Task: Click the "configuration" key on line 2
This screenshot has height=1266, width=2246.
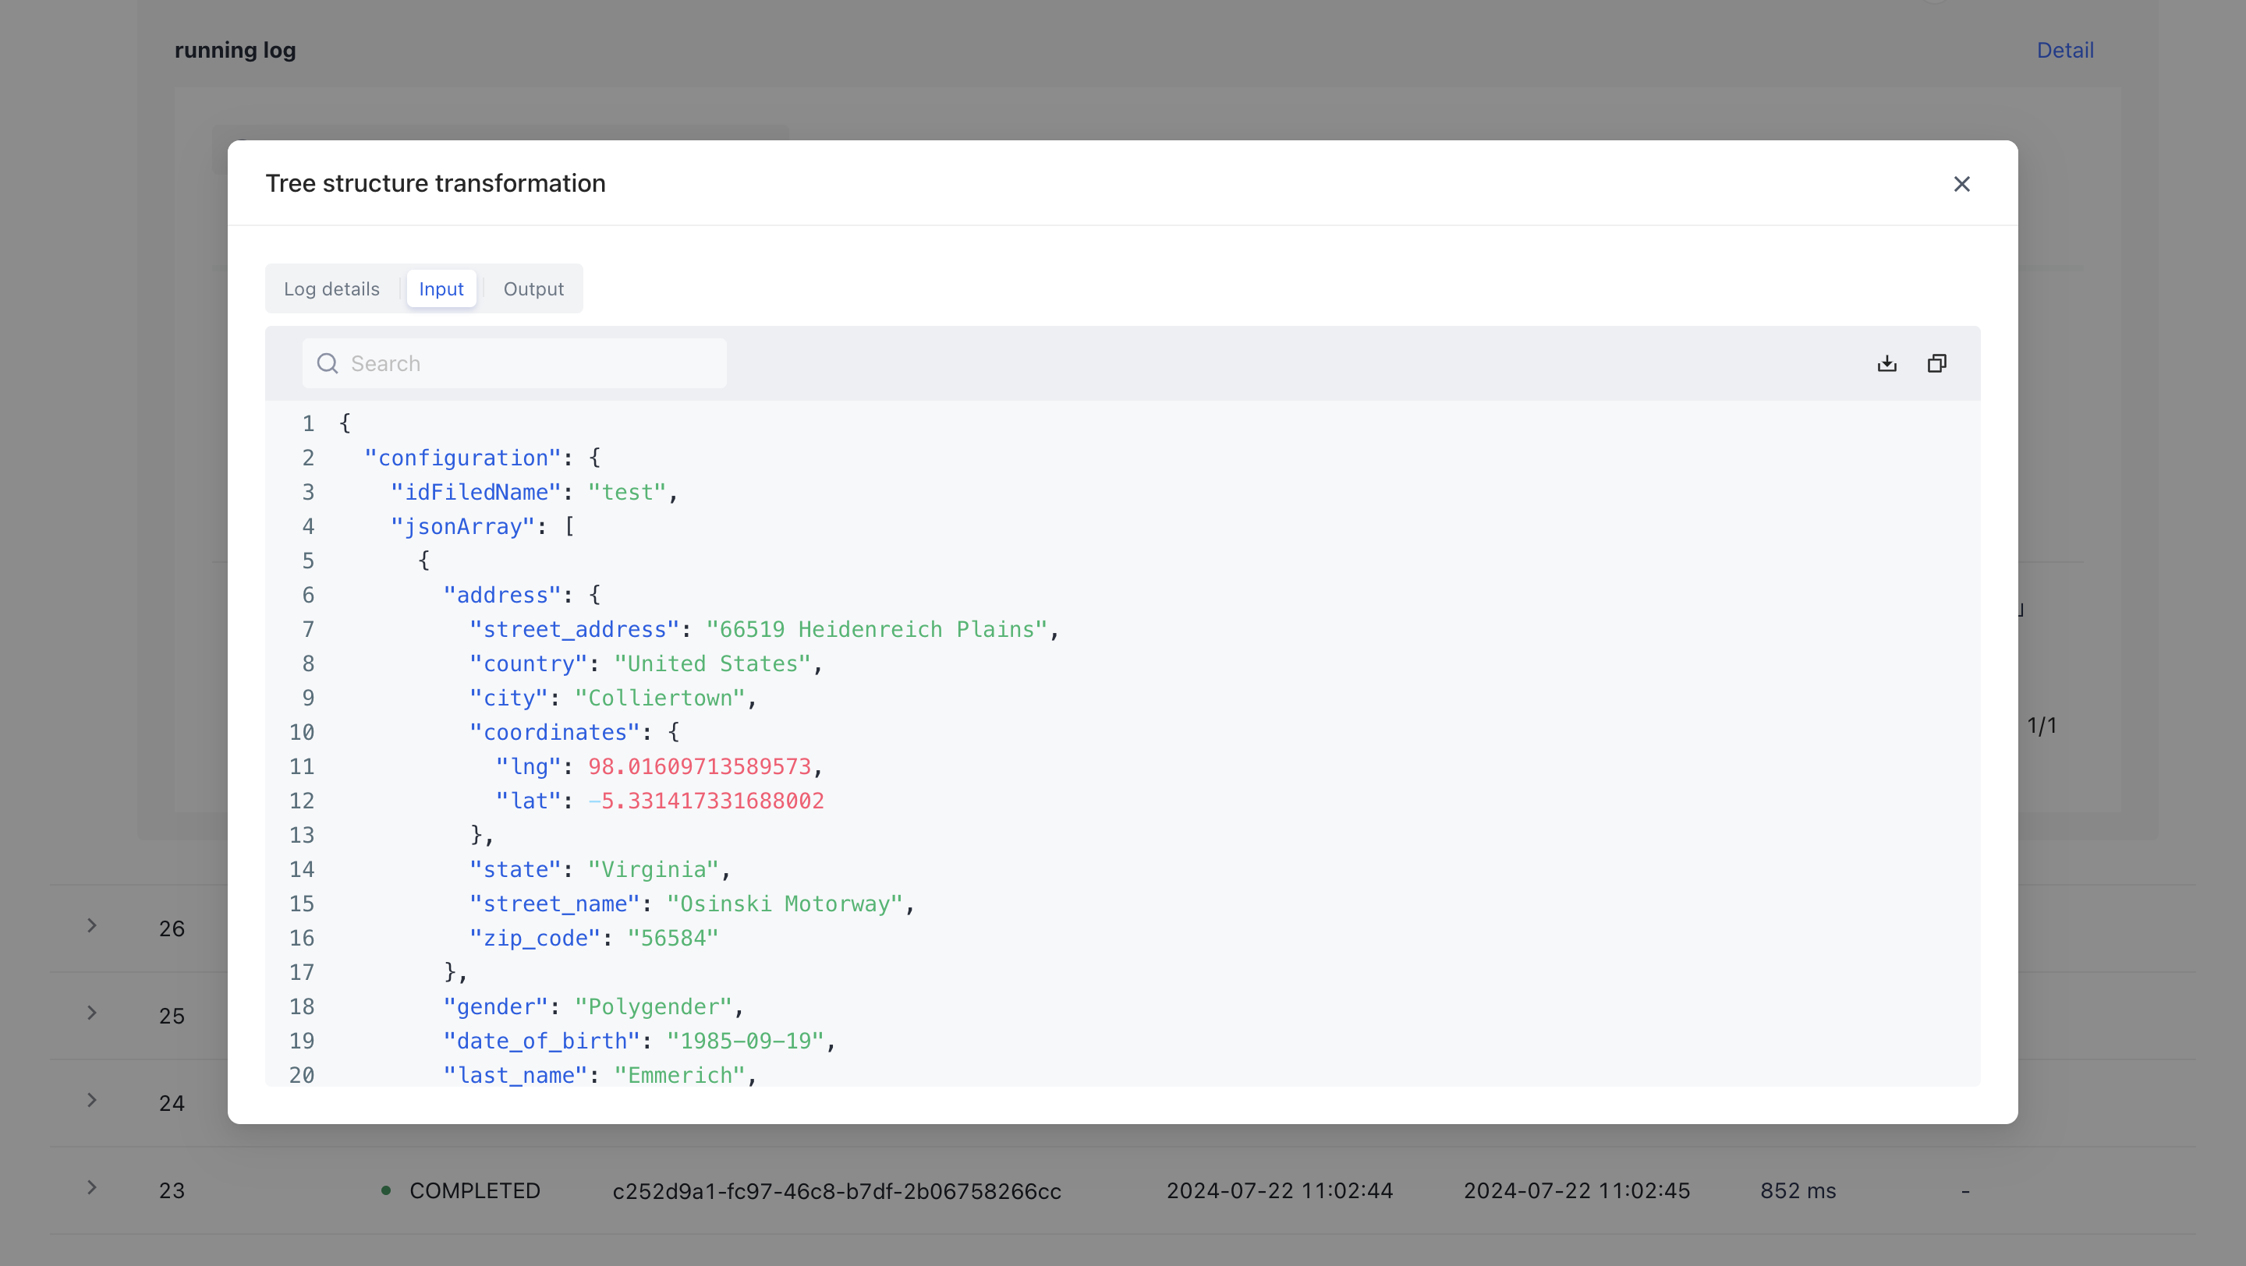Action: click(x=462, y=458)
